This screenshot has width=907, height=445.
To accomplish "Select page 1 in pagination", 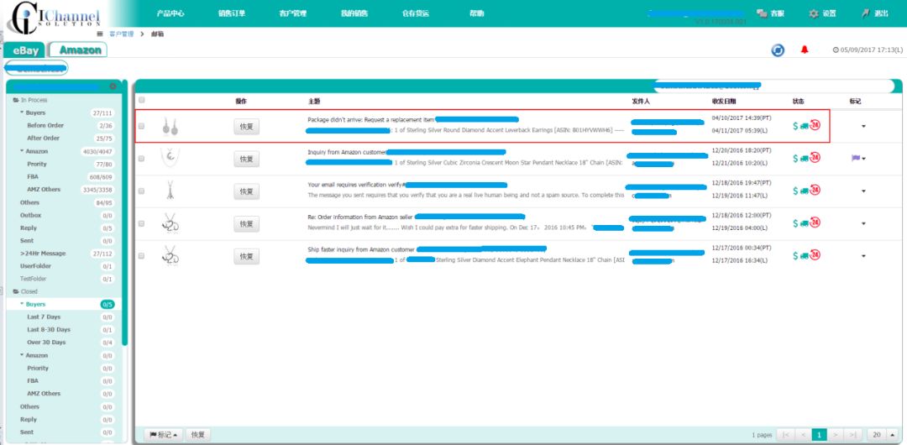I will pyautogui.click(x=819, y=435).
